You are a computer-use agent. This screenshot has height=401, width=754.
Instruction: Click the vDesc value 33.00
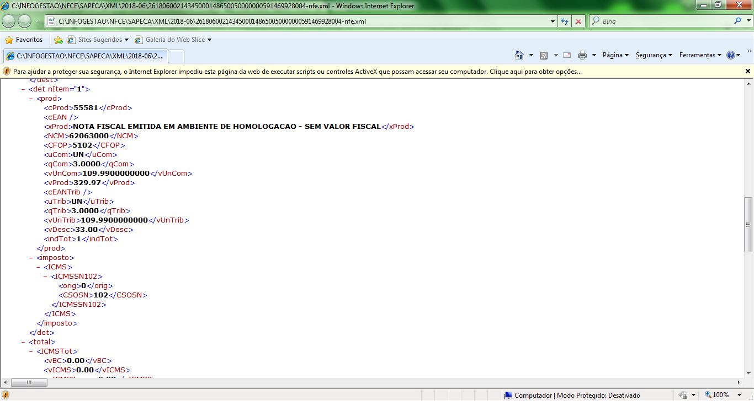(x=87, y=229)
